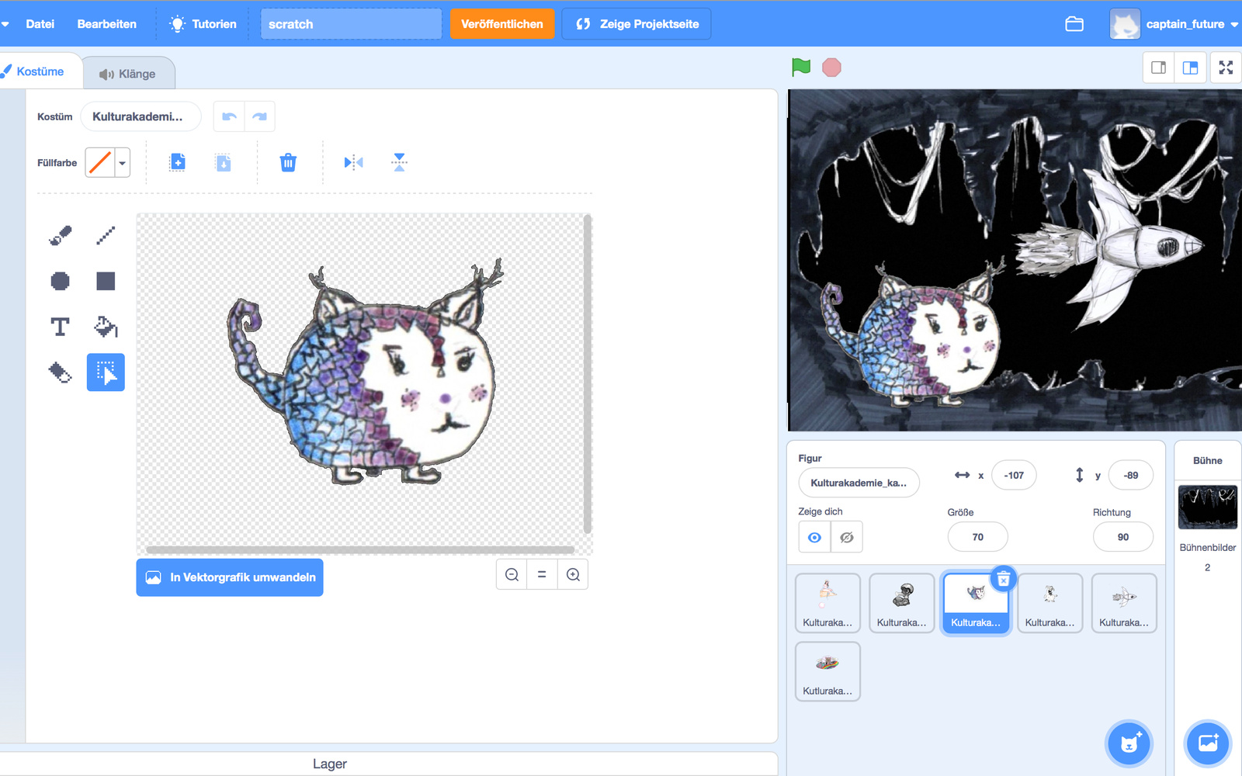The image size is (1242, 776).
Task: Open the Bearbeiten menu
Action: tap(107, 24)
